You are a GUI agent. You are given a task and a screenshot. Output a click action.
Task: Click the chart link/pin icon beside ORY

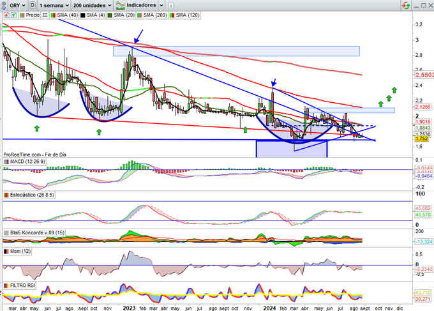[4, 5]
